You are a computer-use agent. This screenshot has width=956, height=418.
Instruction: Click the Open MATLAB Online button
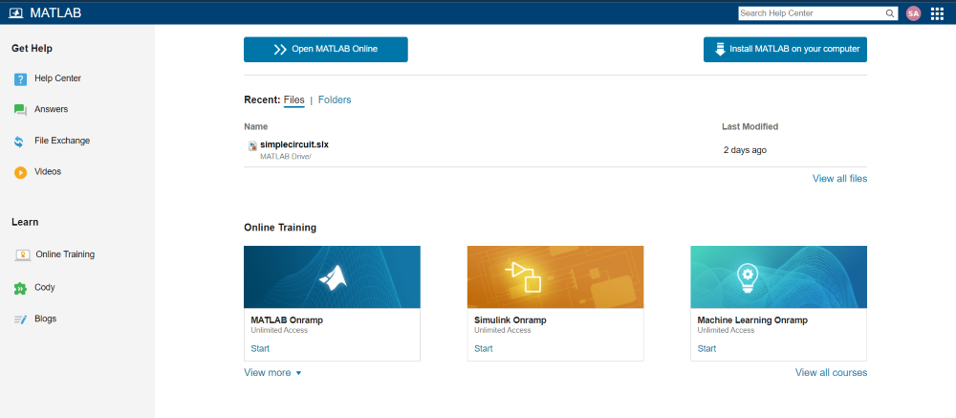coord(326,50)
